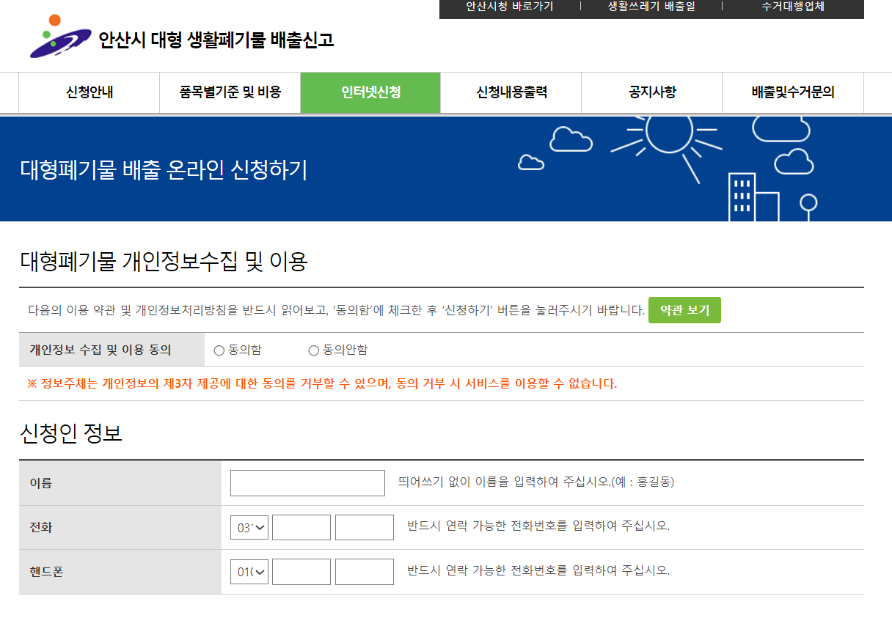Click the green 약관 보기 button
The height and width of the screenshot is (618, 892).
(x=684, y=310)
